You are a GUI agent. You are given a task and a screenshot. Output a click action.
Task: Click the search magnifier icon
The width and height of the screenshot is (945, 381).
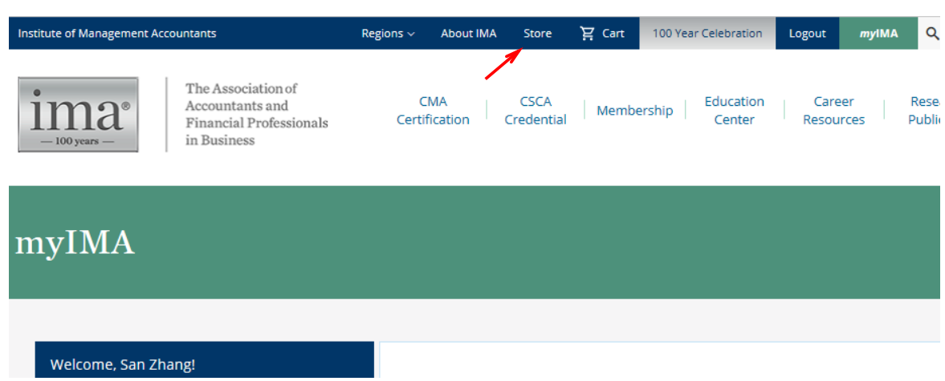[x=932, y=34]
